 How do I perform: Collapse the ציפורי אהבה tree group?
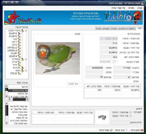[26, 31]
